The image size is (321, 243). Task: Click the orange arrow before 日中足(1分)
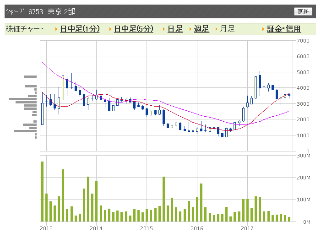[x=56, y=29]
